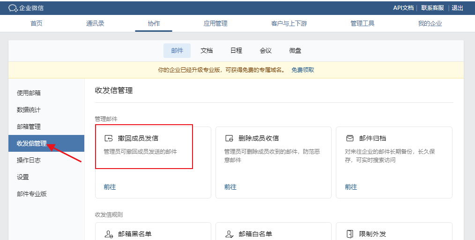This screenshot has width=475, height=240.
Task: Click the 限制外发 card title
Action: tap(372, 234)
